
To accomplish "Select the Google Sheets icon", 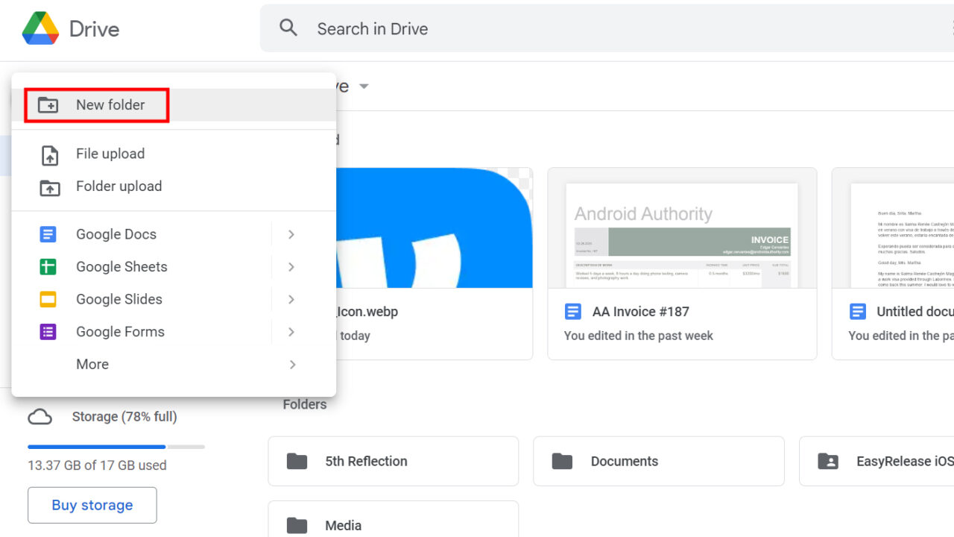I will click(x=48, y=266).
